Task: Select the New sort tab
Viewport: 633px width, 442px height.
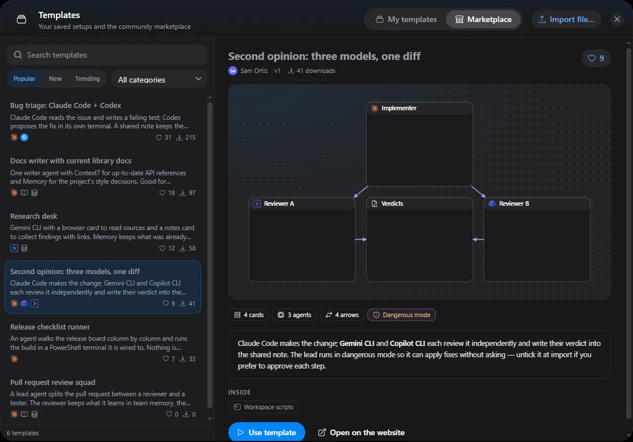Action: 55,79
